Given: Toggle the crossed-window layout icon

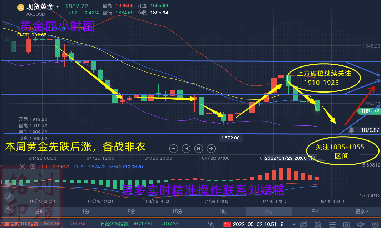Looking at the screenshot, I should point(304,224).
